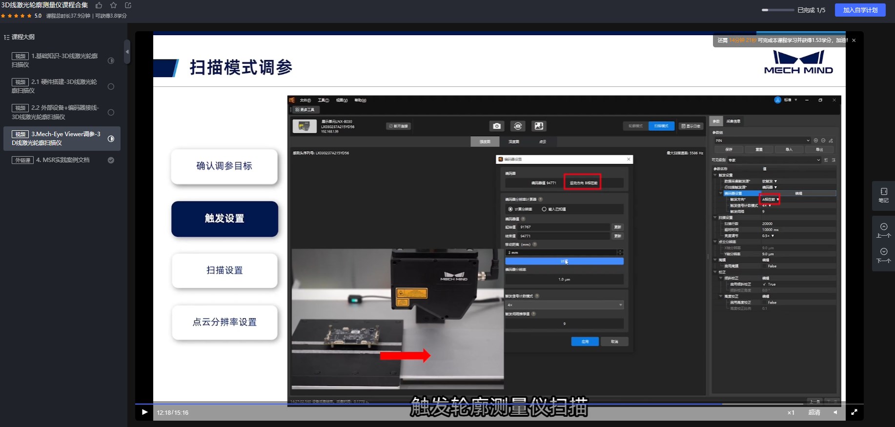Click the thumbs-up like icon
This screenshot has height=427, width=895.
(x=99, y=5)
